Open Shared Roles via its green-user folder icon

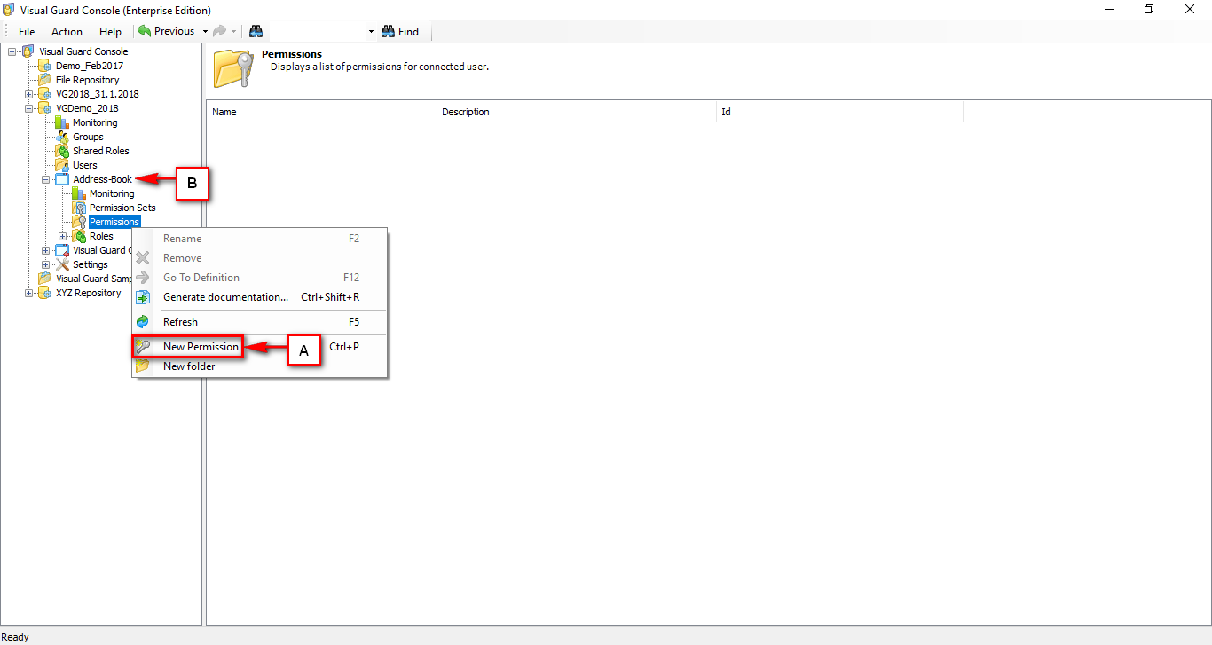pyautogui.click(x=61, y=151)
